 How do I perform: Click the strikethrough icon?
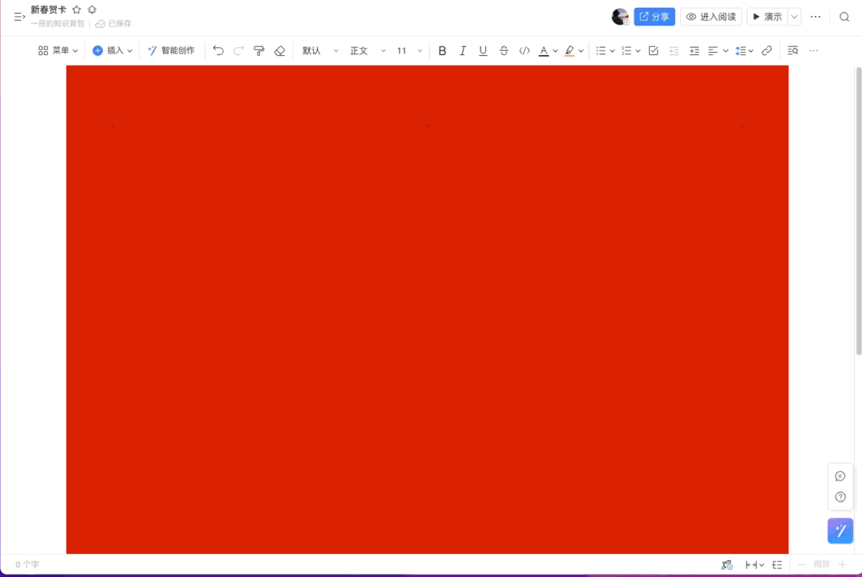[x=504, y=51]
